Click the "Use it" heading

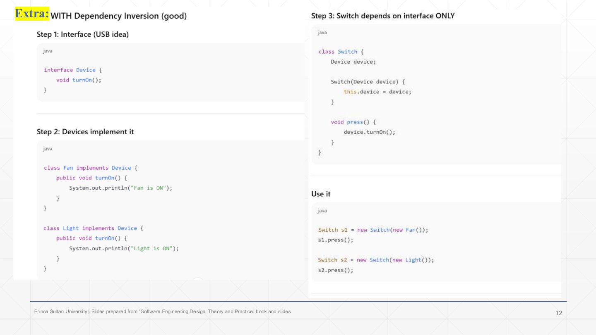click(x=321, y=194)
